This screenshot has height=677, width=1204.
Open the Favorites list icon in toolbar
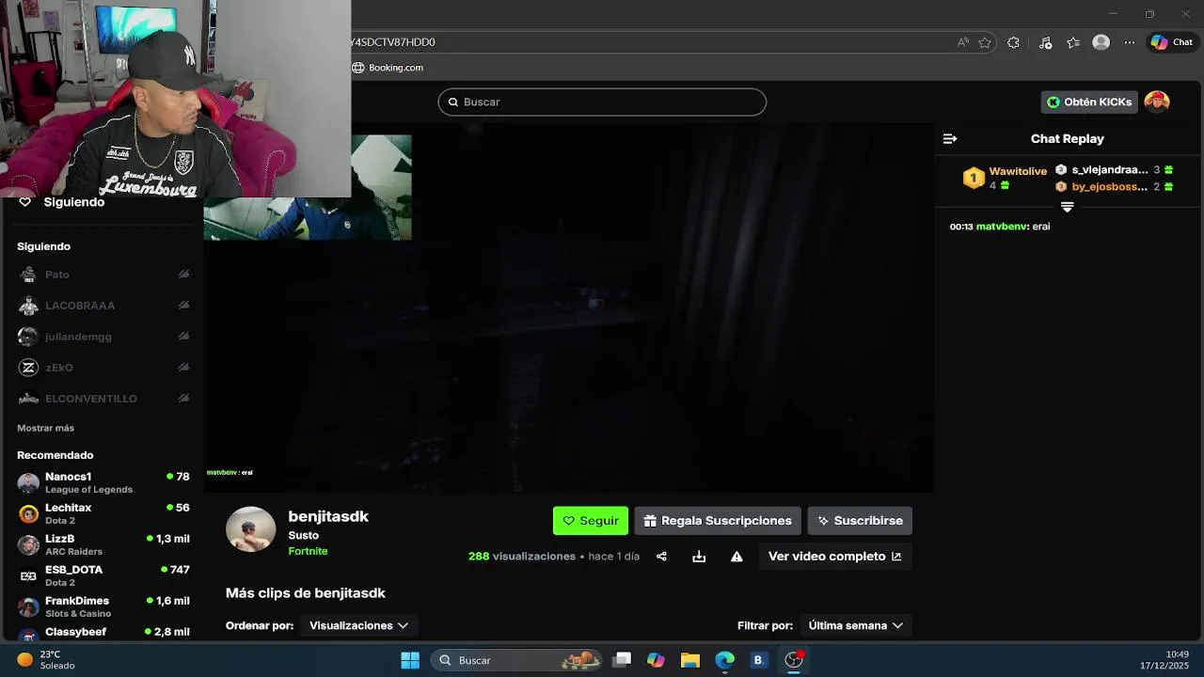click(1073, 42)
